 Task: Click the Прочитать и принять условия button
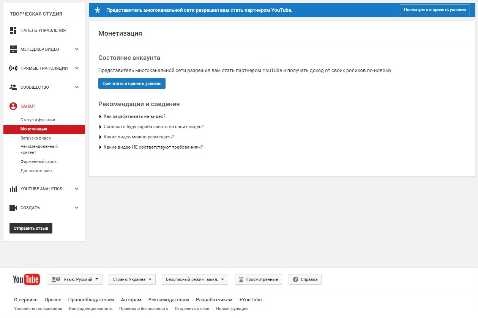tap(132, 83)
